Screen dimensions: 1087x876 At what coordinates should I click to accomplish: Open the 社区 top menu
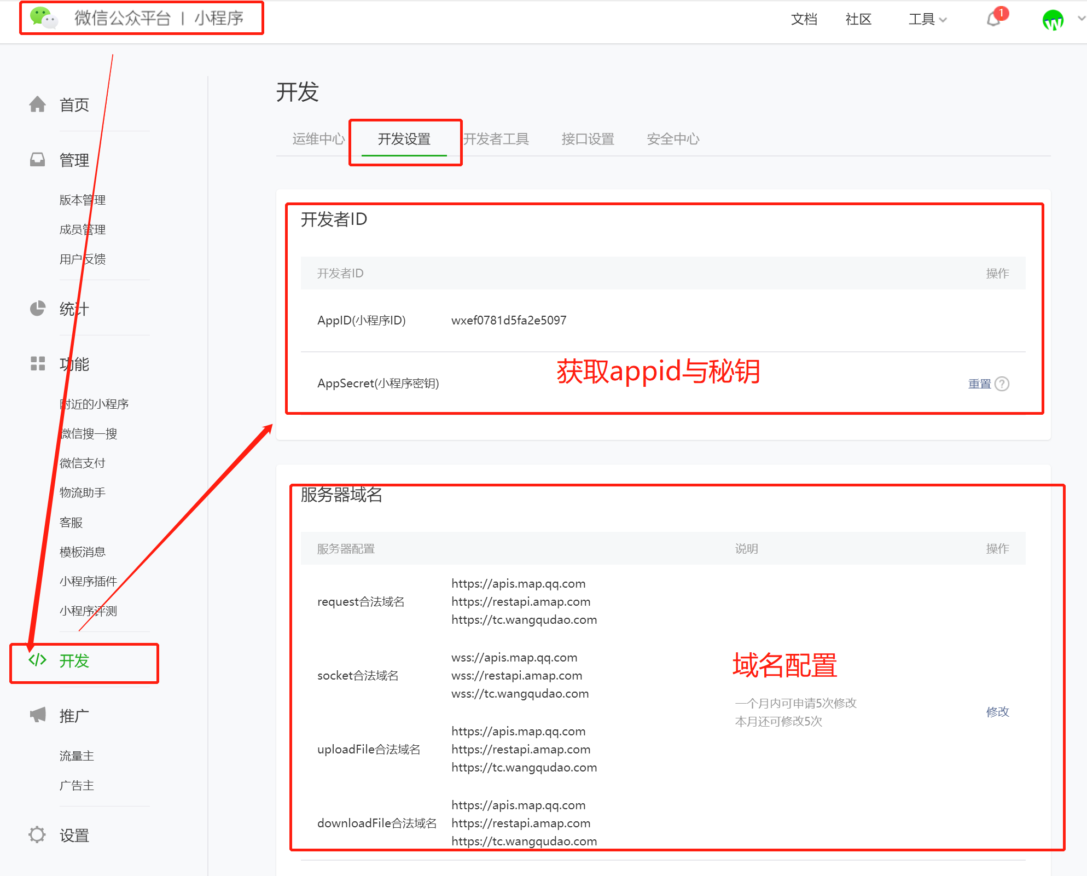[x=858, y=20]
